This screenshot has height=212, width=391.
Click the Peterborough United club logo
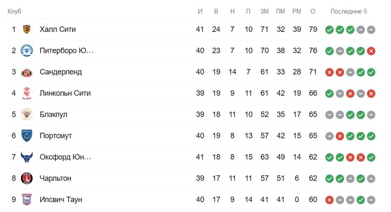(27, 50)
